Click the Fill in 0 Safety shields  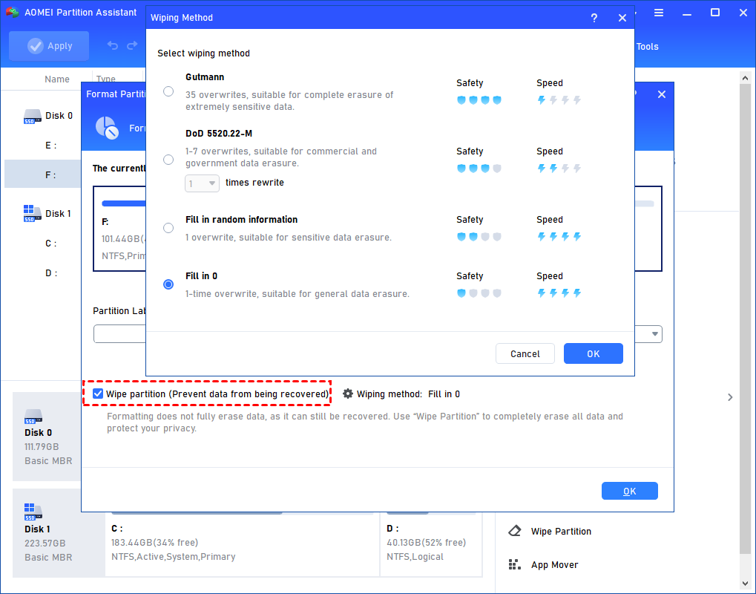(x=479, y=293)
